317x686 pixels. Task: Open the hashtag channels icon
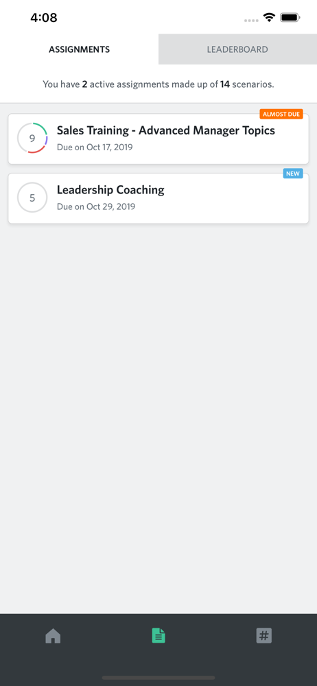(x=264, y=635)
